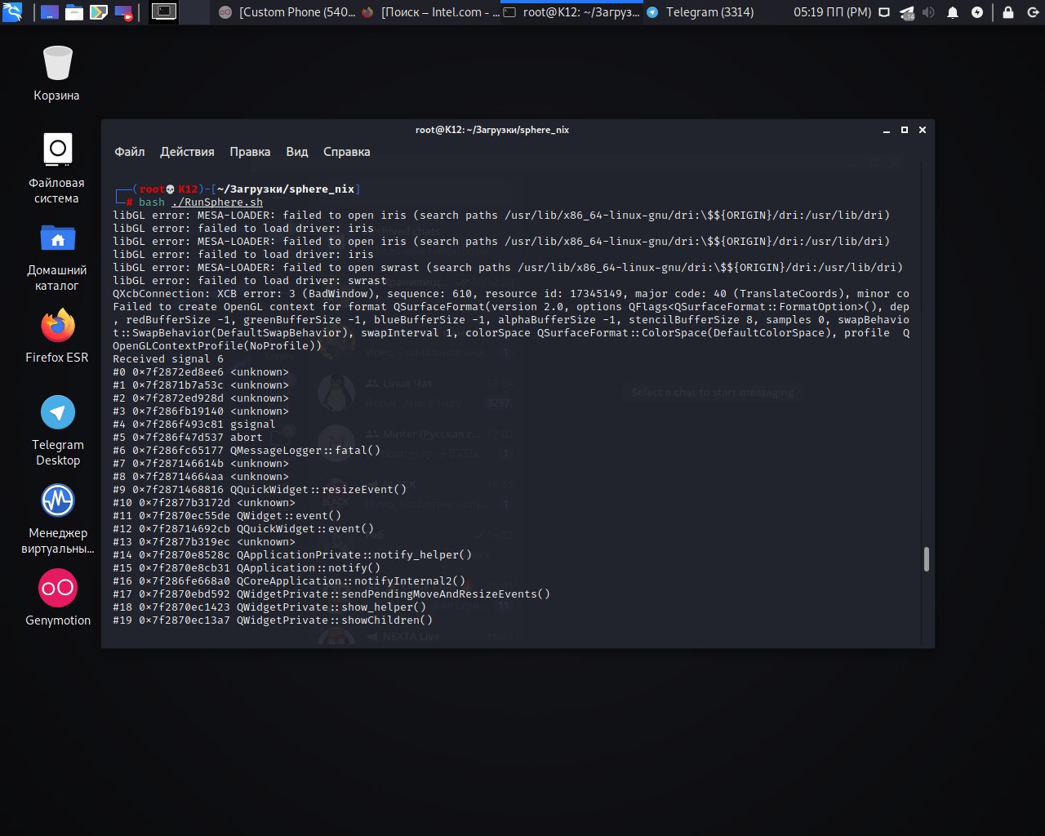Open the file manager panel launcher
Screen dimensions: 1045x836
(73, 12)
